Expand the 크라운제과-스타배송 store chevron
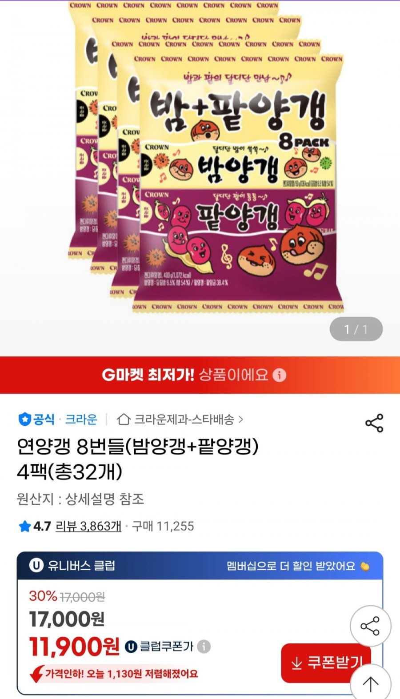 (241, 419)
